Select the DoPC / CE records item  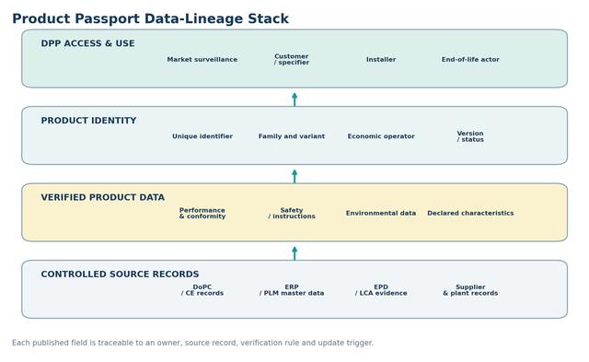(x=202, y=290)
